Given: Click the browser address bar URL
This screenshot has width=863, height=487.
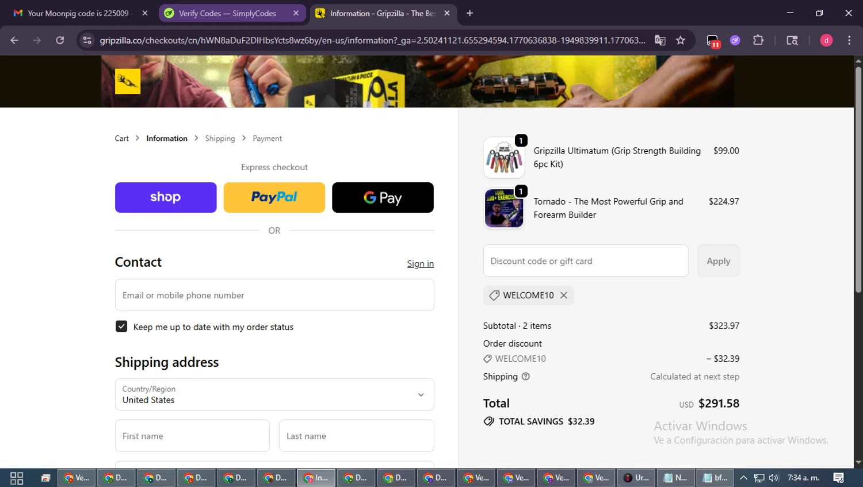Looking at the screenshot, I should [x=372, y=40].
